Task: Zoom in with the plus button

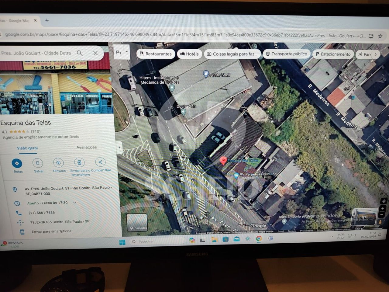Action: point(383,209)
